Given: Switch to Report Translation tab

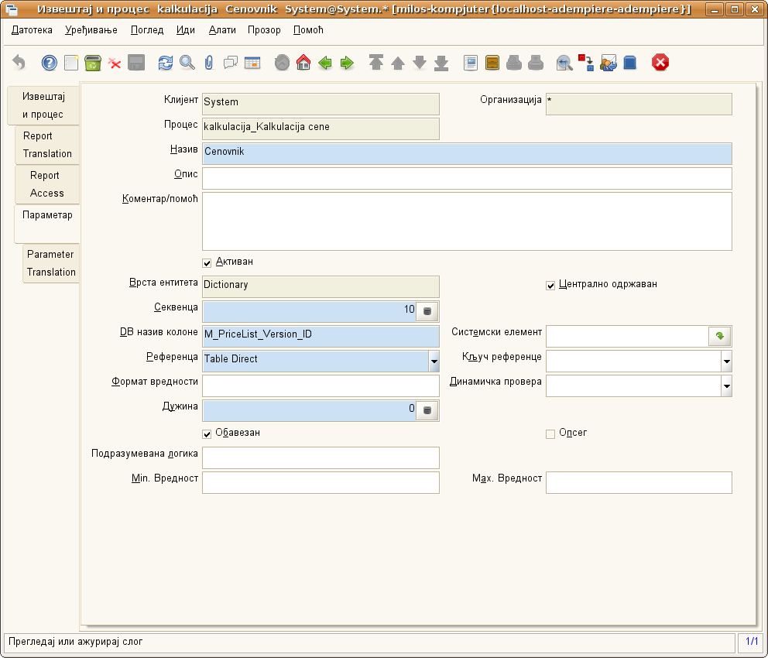Looking at the screenshot, I should click(x=47, y=145).
